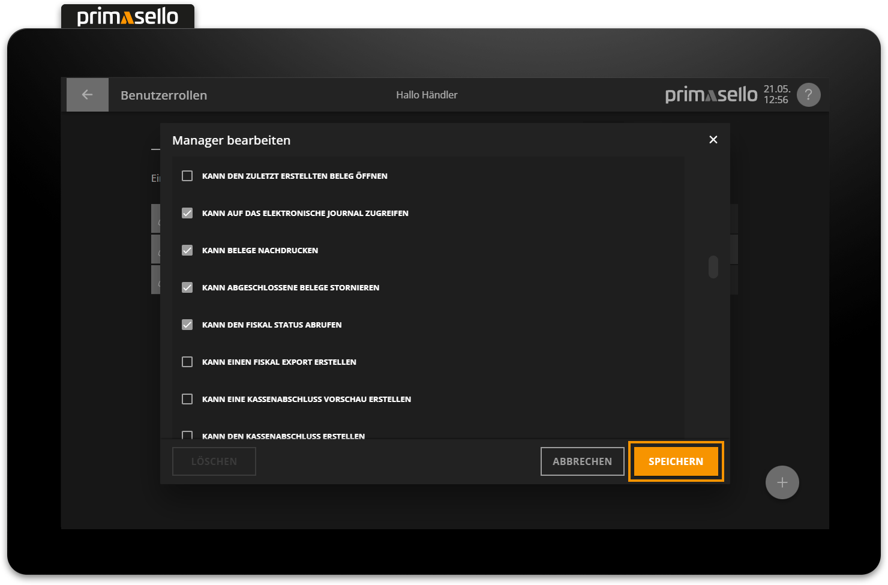Close the Manager bearbeiten dialog with X
This screenshot has height=585, width=888.
pos(713,140)
